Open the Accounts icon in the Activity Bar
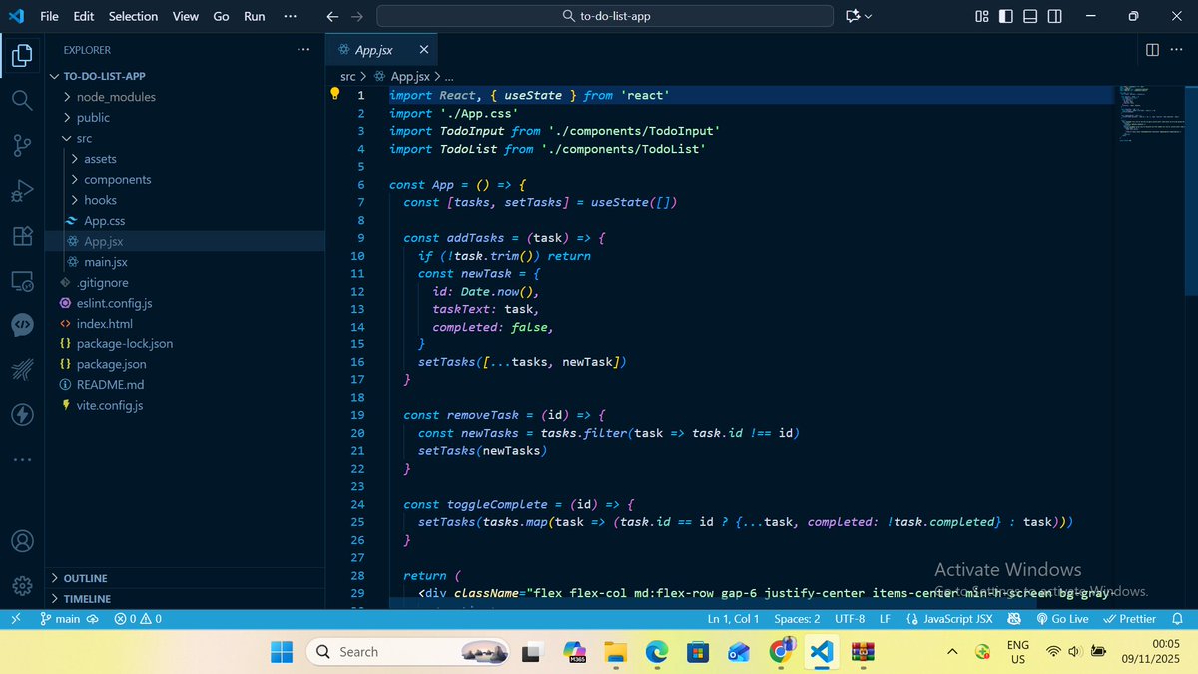 pos(22,540)
